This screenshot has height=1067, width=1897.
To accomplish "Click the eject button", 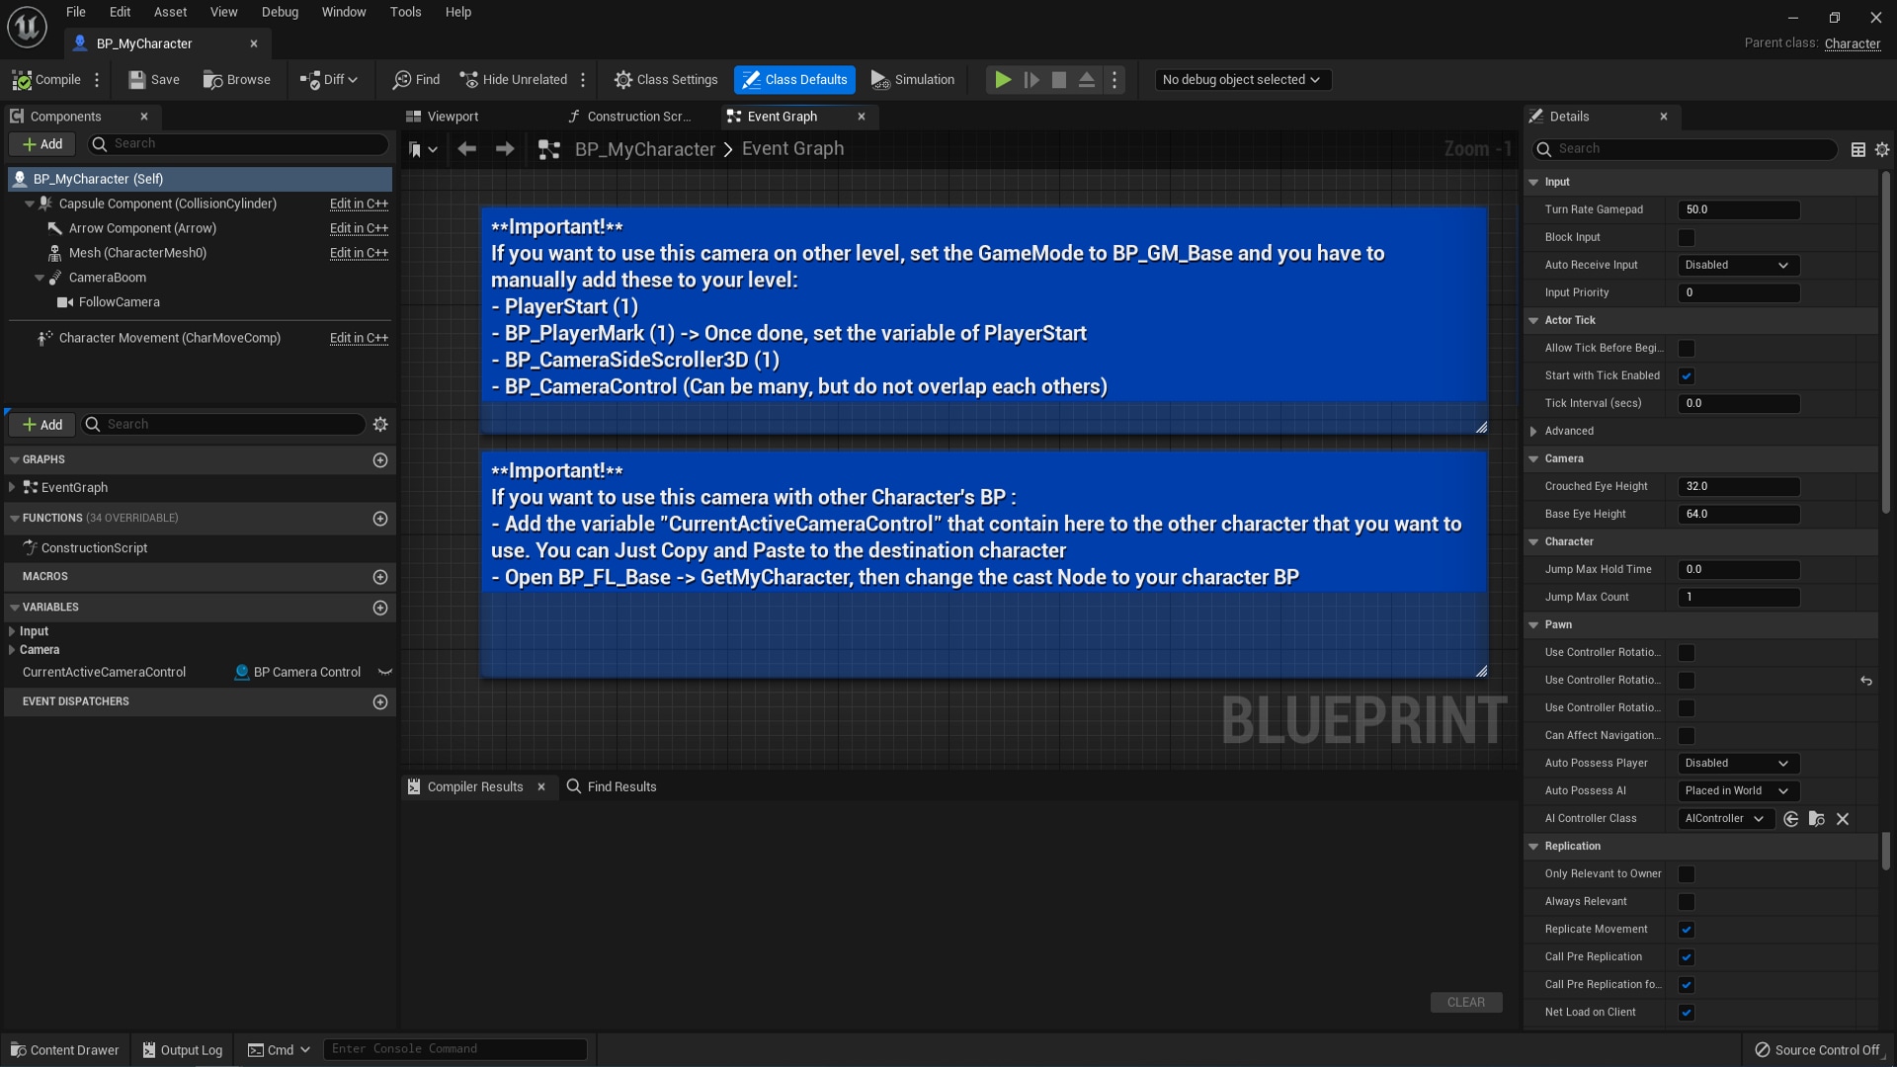I will tap(1087, 80).
